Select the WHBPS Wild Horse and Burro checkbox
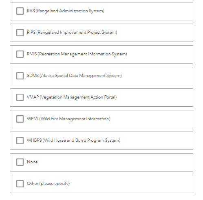This screenshot has height=200, width=203. click(x=20, y=141)
